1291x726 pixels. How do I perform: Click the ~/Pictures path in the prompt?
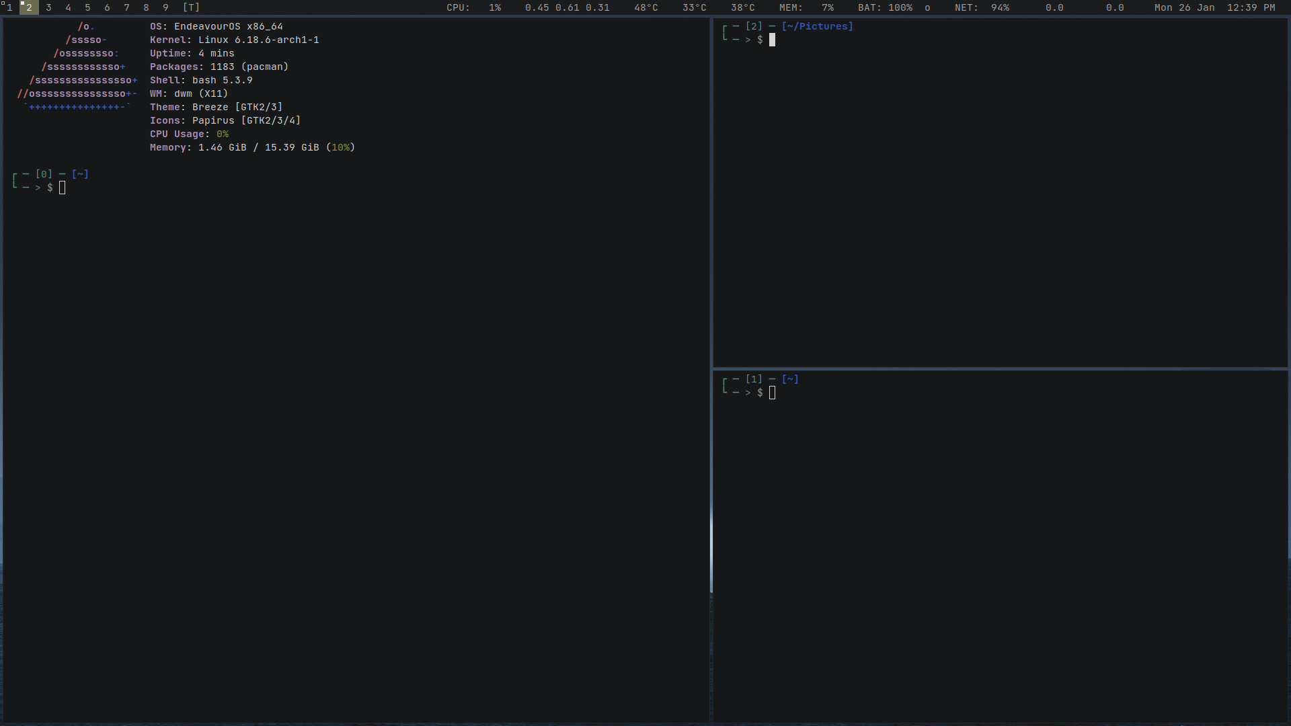817,26
